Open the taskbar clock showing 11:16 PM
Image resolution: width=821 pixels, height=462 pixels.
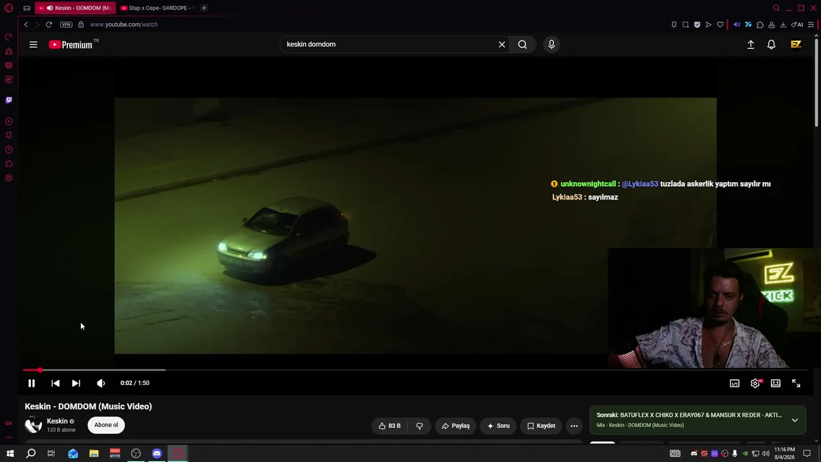click(x=784, y=454)
